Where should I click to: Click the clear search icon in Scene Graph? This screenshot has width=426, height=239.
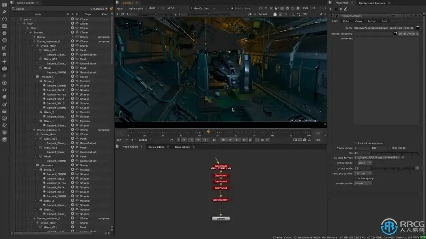[x=106, y=9]
